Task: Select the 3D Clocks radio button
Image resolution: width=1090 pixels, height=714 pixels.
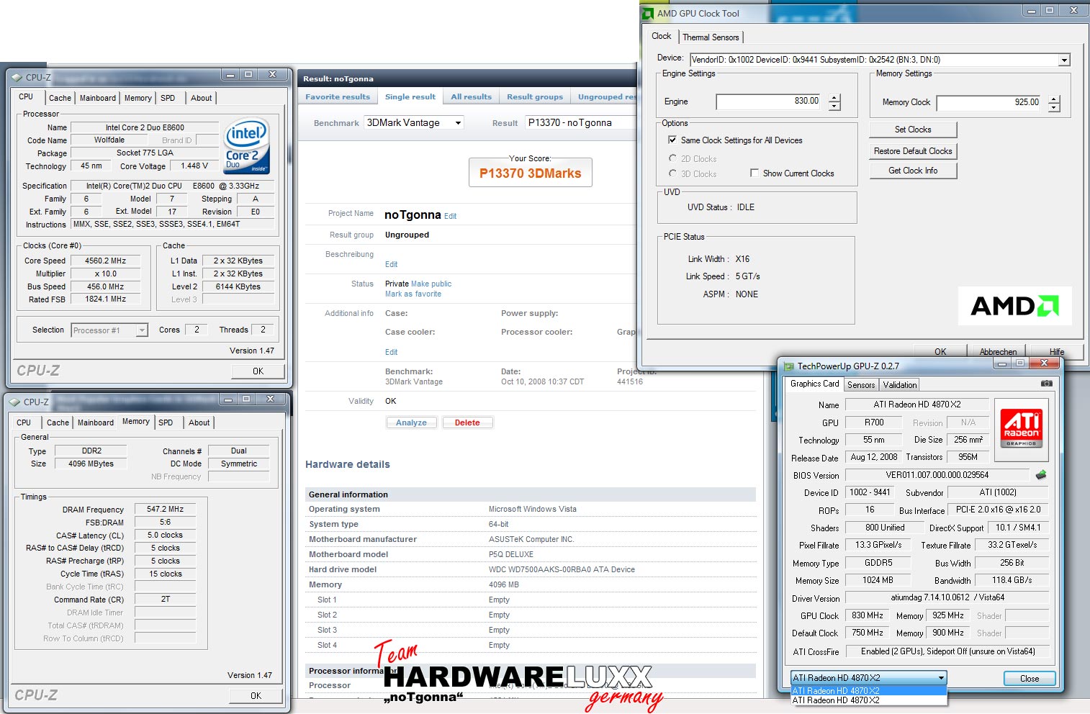Action: (672, 173)
